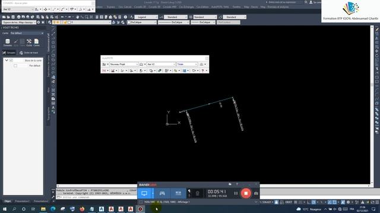Image resolution: width=380 pixels, height=213 pixels.
Task: Click the Print icon in main toolbar
Action: point(18,17)
